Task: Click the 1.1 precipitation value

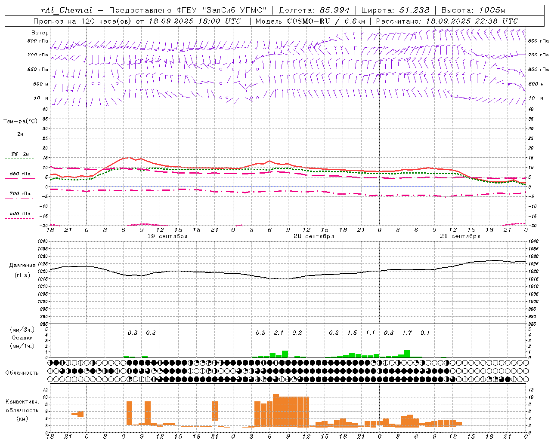Action: pyautogui.click(x=370, y=333)
